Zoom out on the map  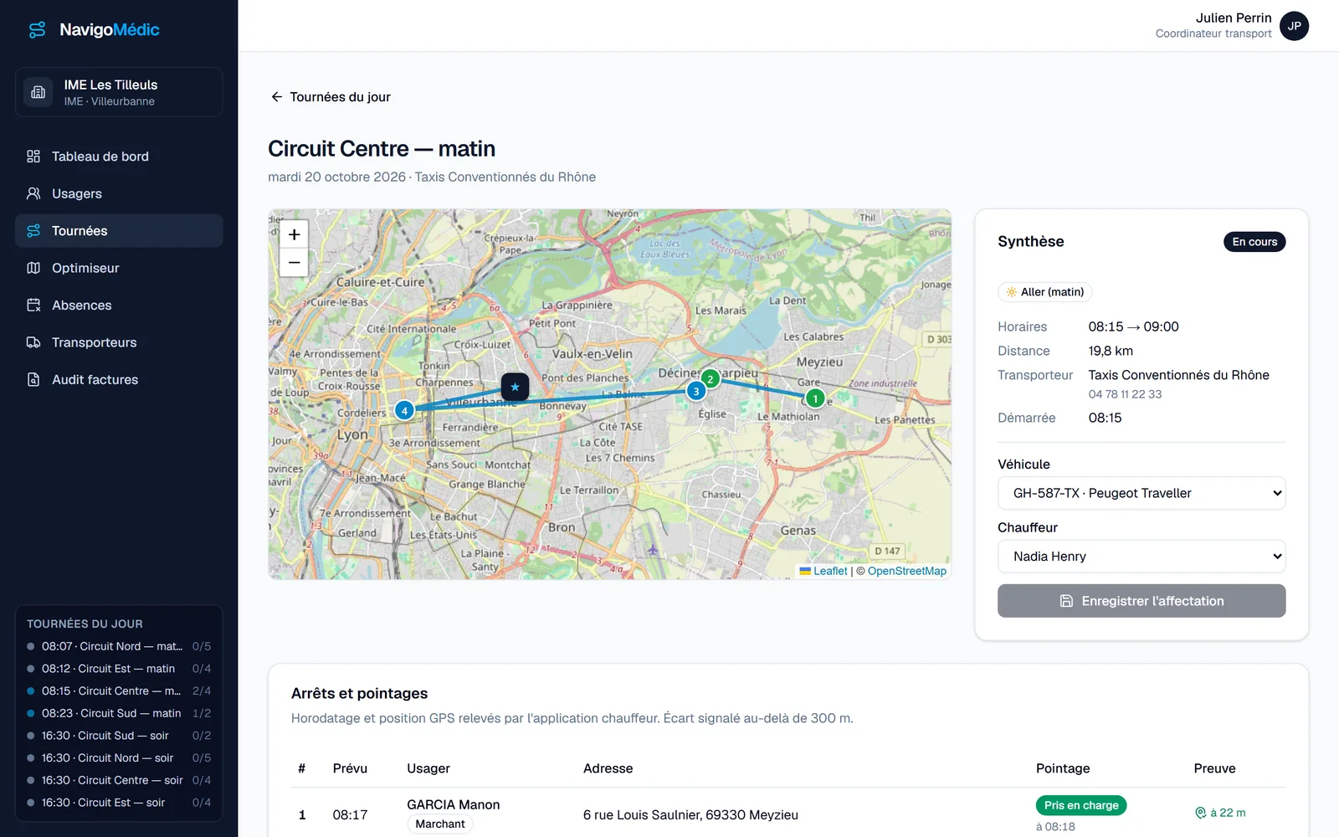(x=294, y=263)
